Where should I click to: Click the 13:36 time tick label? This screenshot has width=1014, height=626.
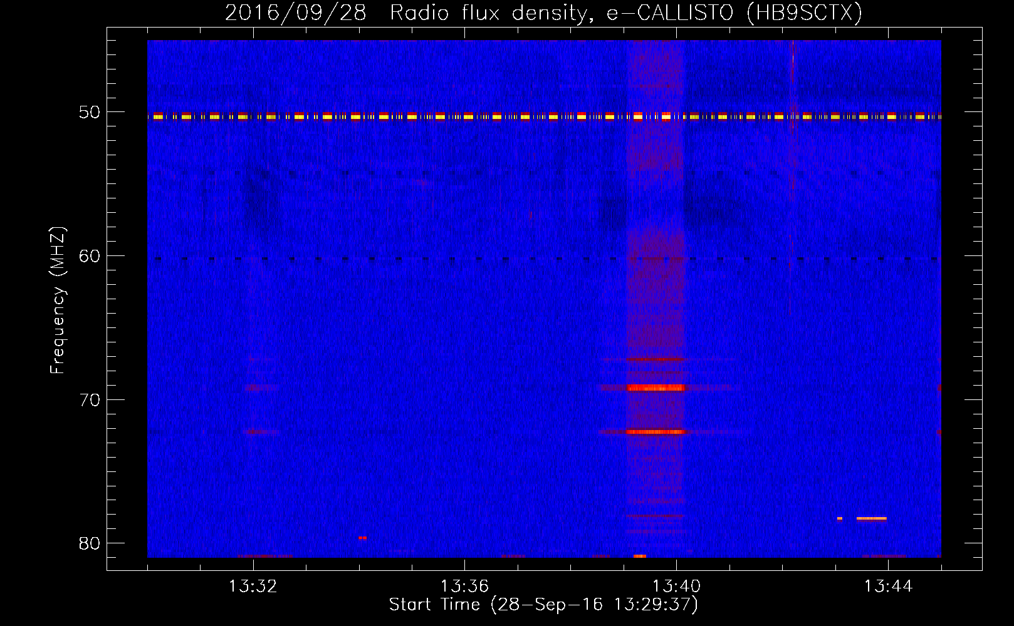coord(464,587)
